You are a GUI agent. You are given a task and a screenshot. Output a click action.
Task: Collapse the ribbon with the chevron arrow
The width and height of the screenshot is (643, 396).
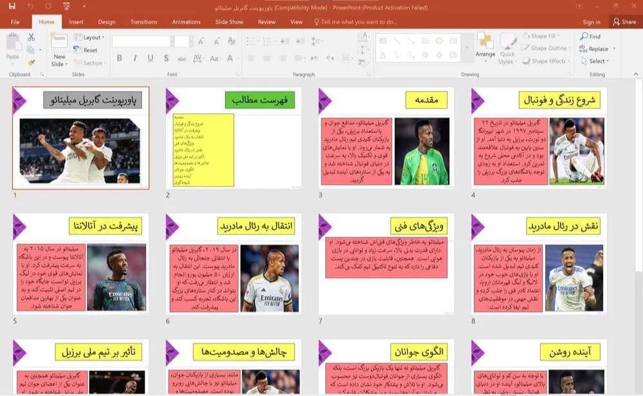(636, 74)
